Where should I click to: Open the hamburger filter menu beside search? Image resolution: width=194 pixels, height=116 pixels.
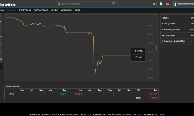pyautogui.click(x=114, y=4)
